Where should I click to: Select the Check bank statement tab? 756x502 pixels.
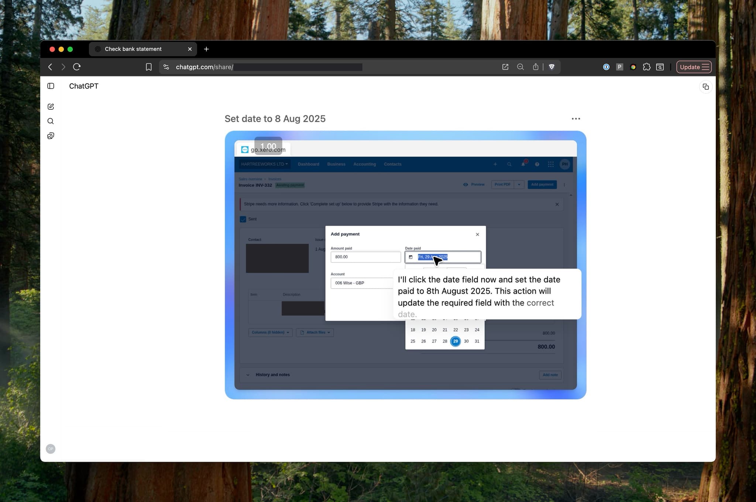pos(143,49)
